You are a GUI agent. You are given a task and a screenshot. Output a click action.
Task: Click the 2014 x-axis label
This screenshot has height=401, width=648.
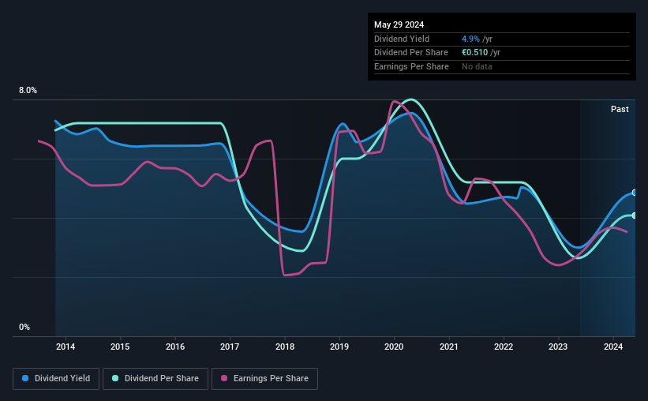66,347
